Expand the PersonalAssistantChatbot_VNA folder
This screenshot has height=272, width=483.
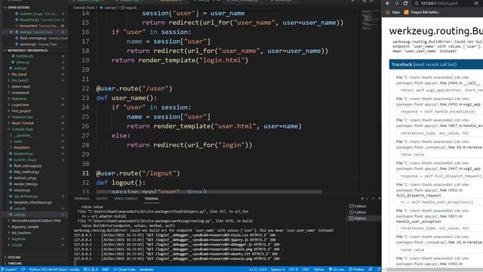point(35,221)
